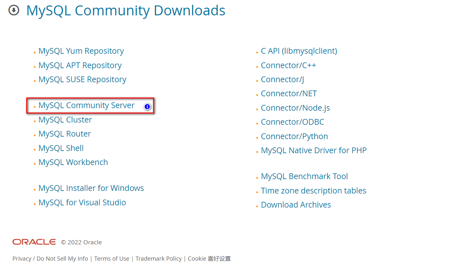Open the MySQL APT Repository link

(80, 65)
